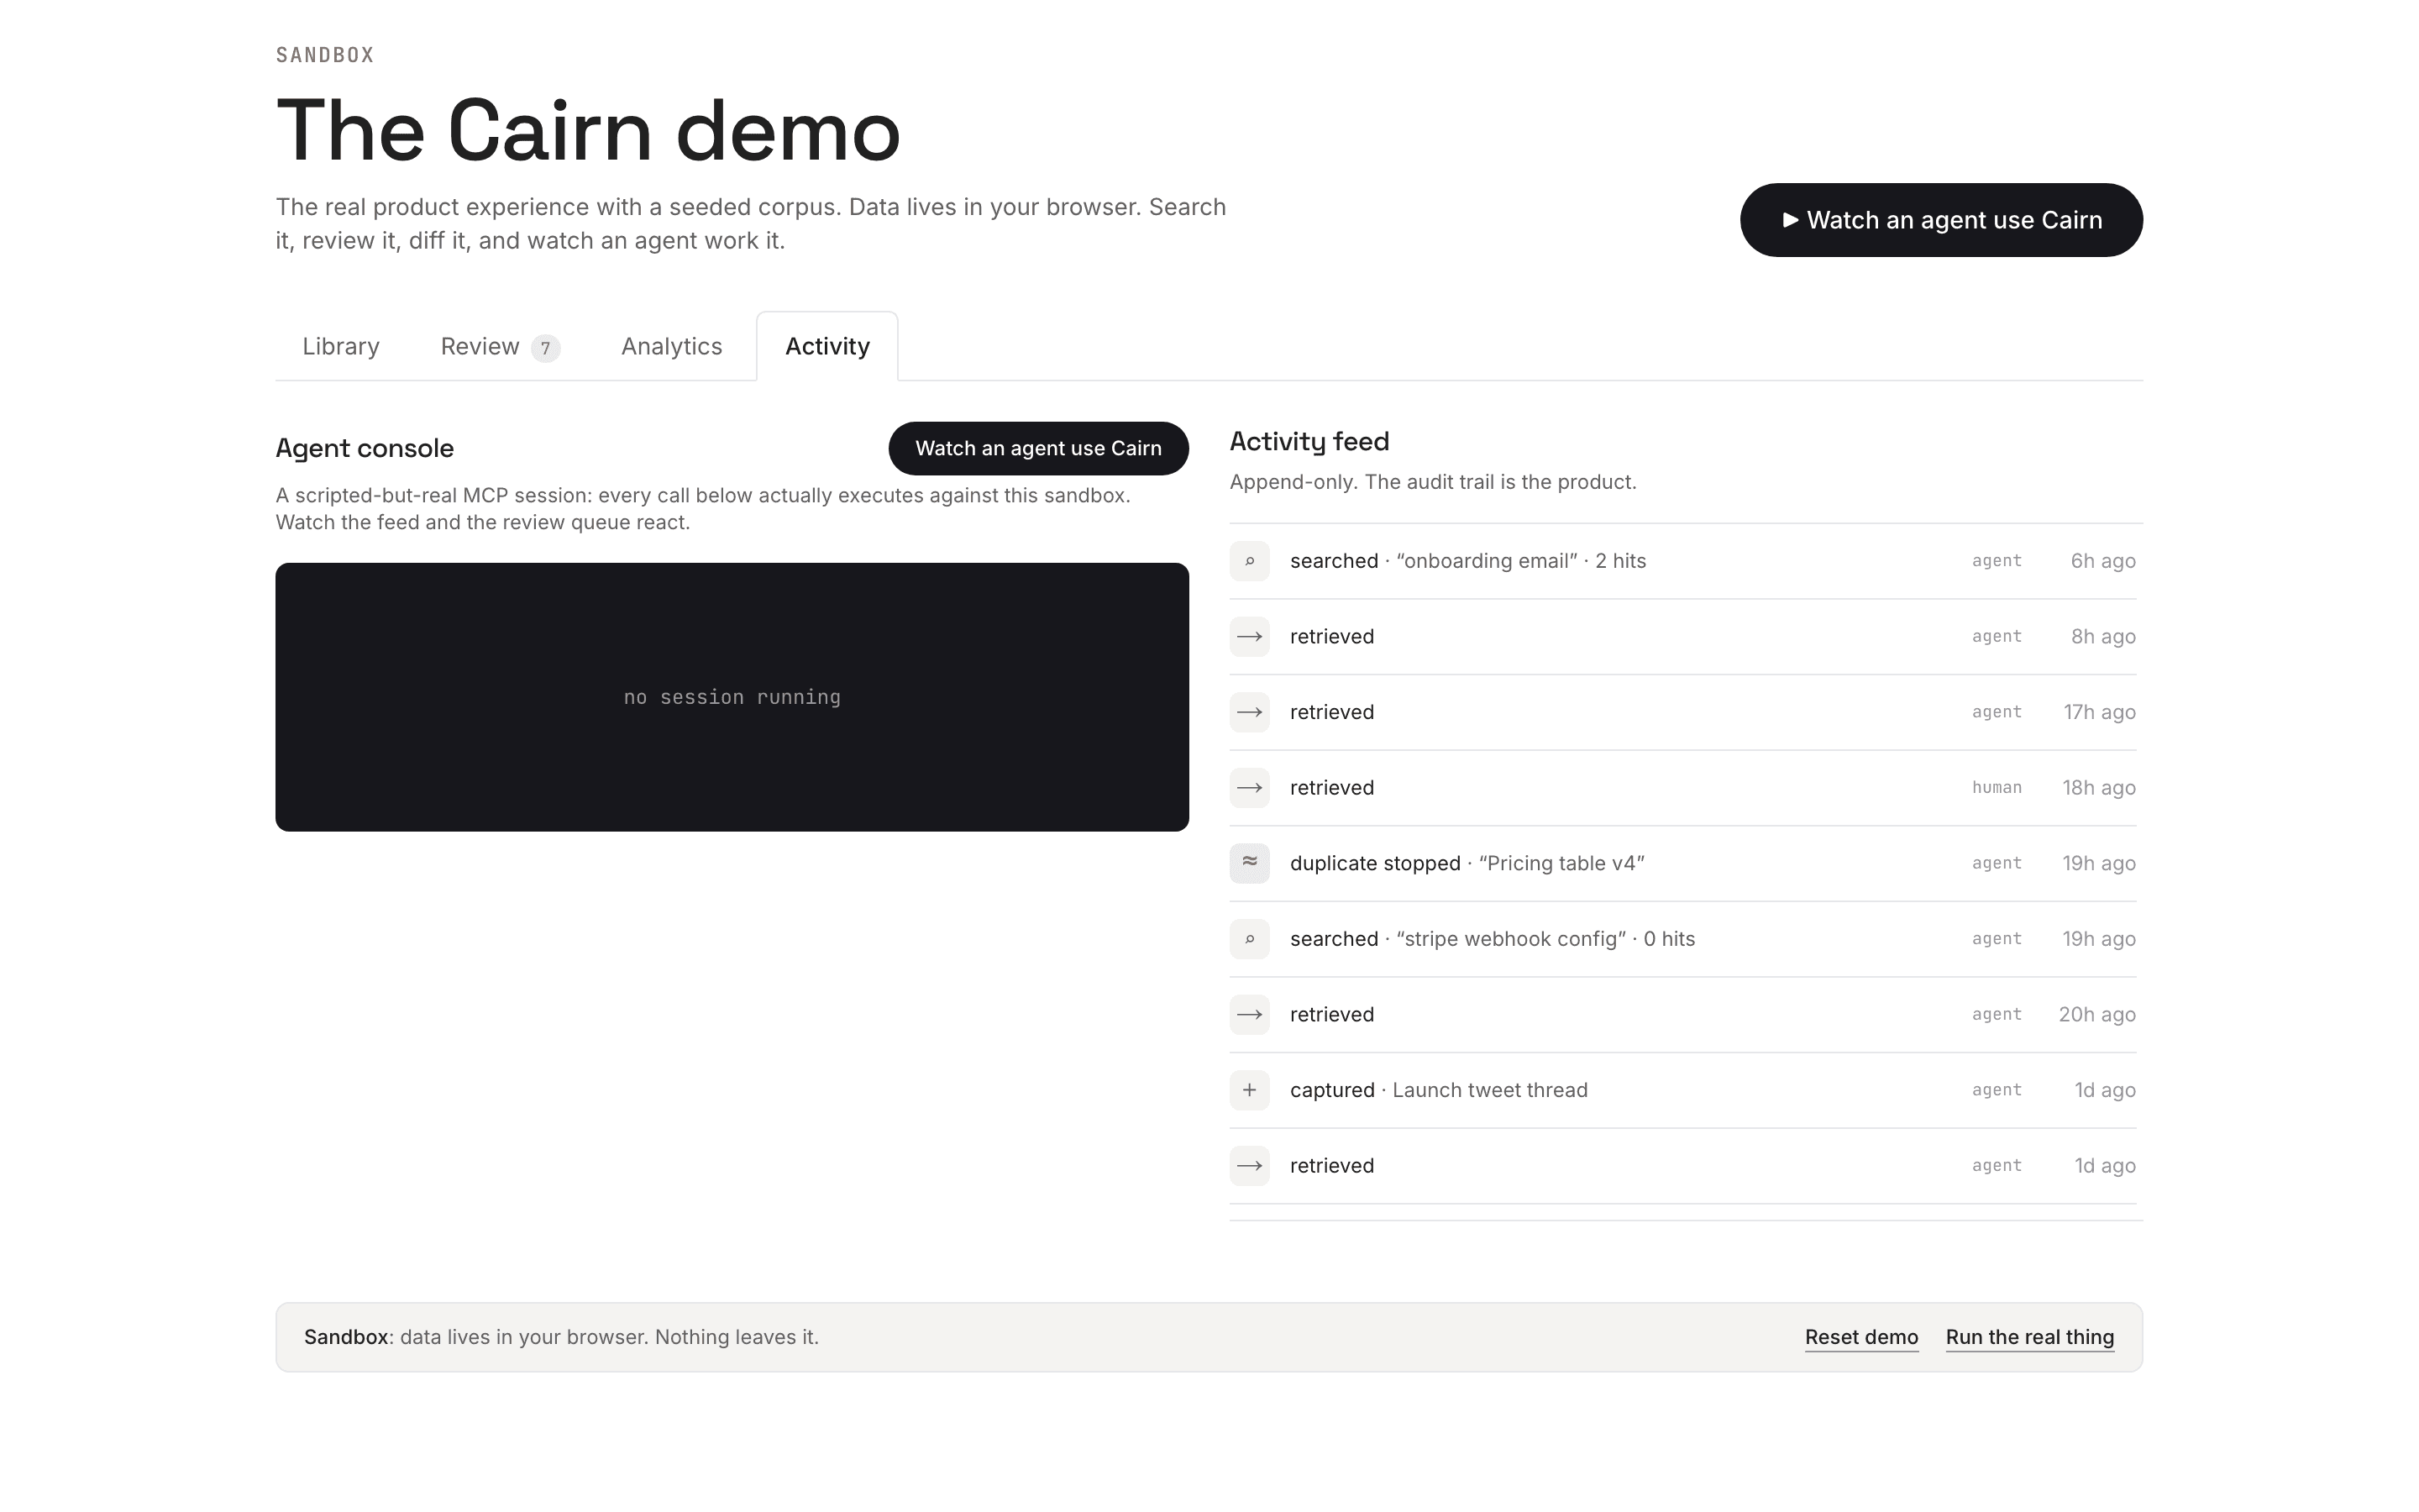Click the "18h ago" timestamp
2419x1512 pixels.
click(x=2099, y=788)
